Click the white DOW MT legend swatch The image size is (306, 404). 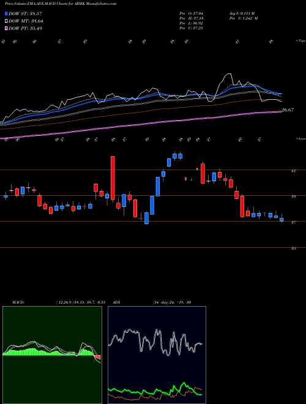(6, 21)
